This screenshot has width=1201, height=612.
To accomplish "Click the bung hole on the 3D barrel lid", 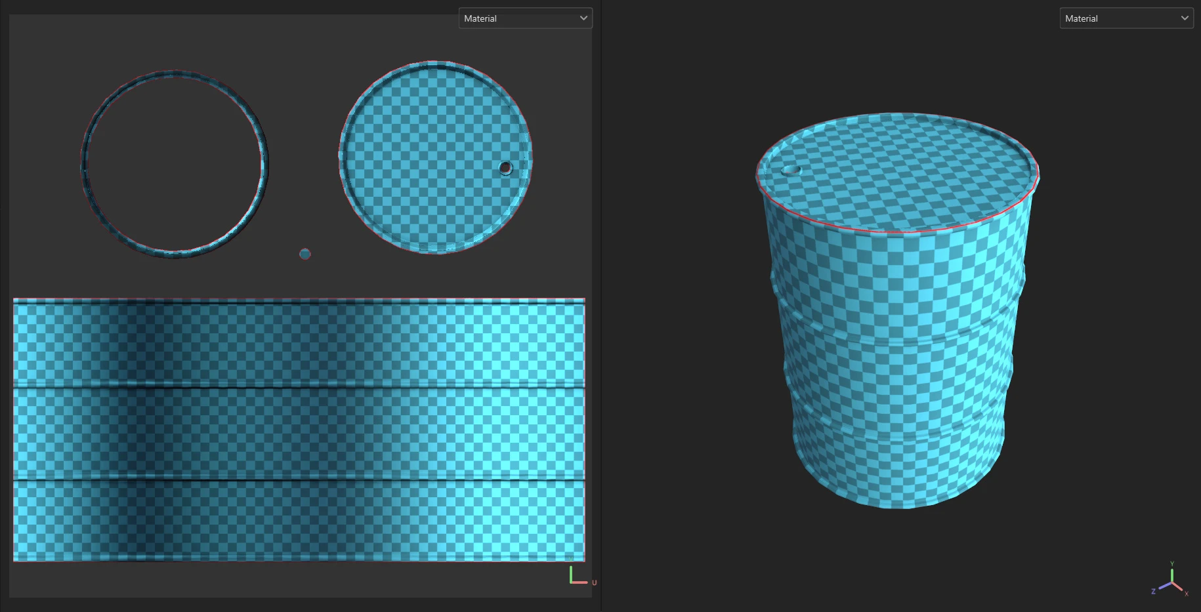I will 791,171.
